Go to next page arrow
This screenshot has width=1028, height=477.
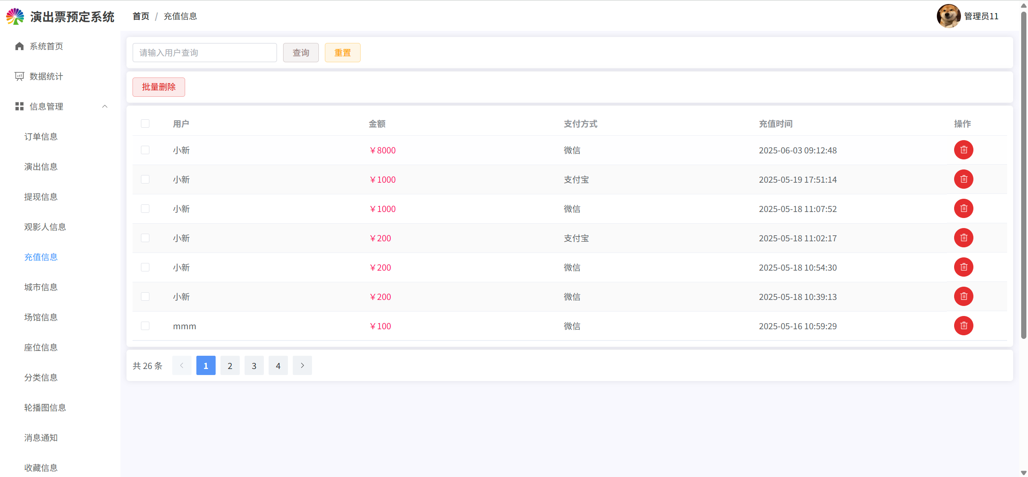pos(302,365)
